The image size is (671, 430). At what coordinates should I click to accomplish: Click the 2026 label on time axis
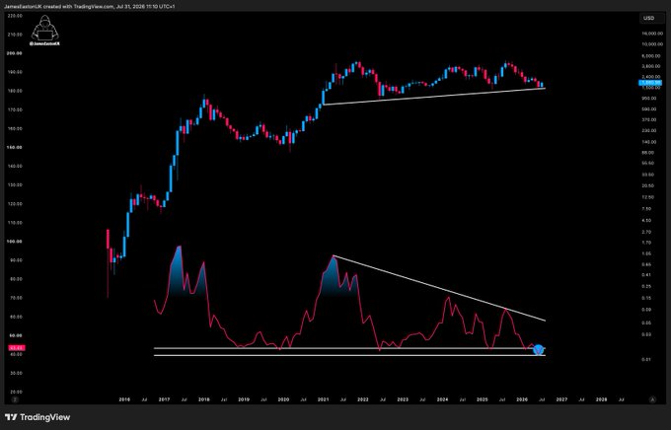coord(522,399)
